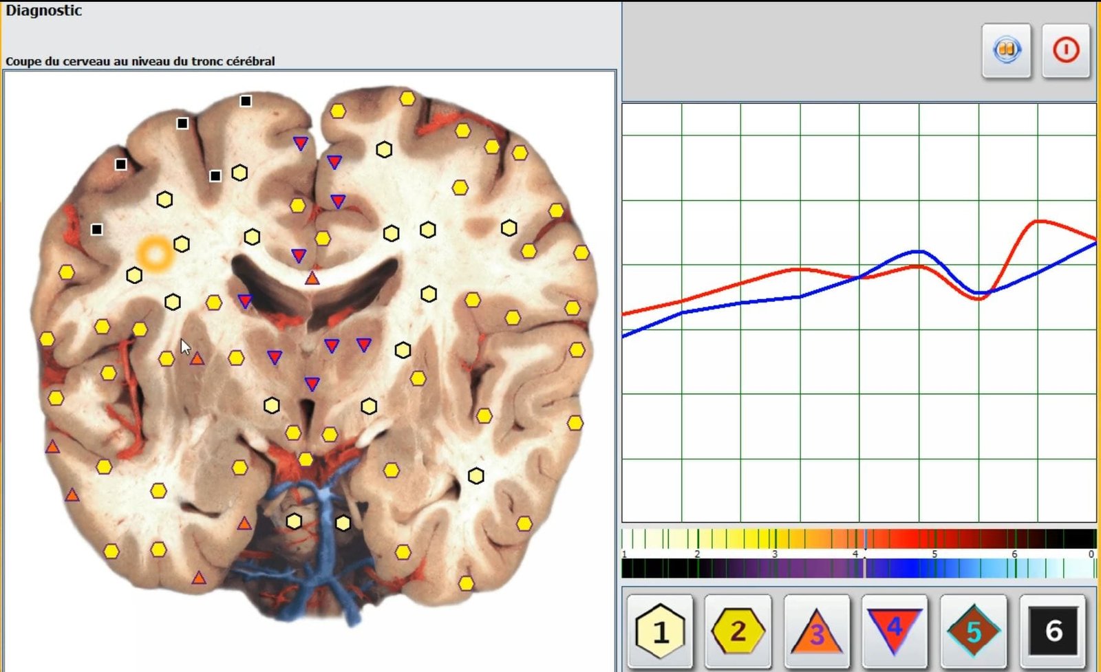The height and width of the screenshot is (672, 1101).
Task: Select the pale hexagon level 1 button
Action: point(659,630)
